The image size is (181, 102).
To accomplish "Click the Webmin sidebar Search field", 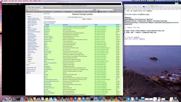I will tap(34, 65).
